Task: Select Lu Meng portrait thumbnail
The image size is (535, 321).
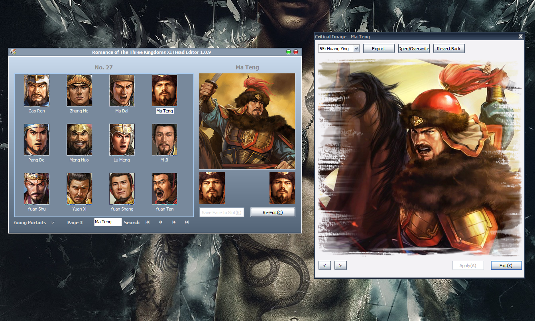Action: click(122, 140)
